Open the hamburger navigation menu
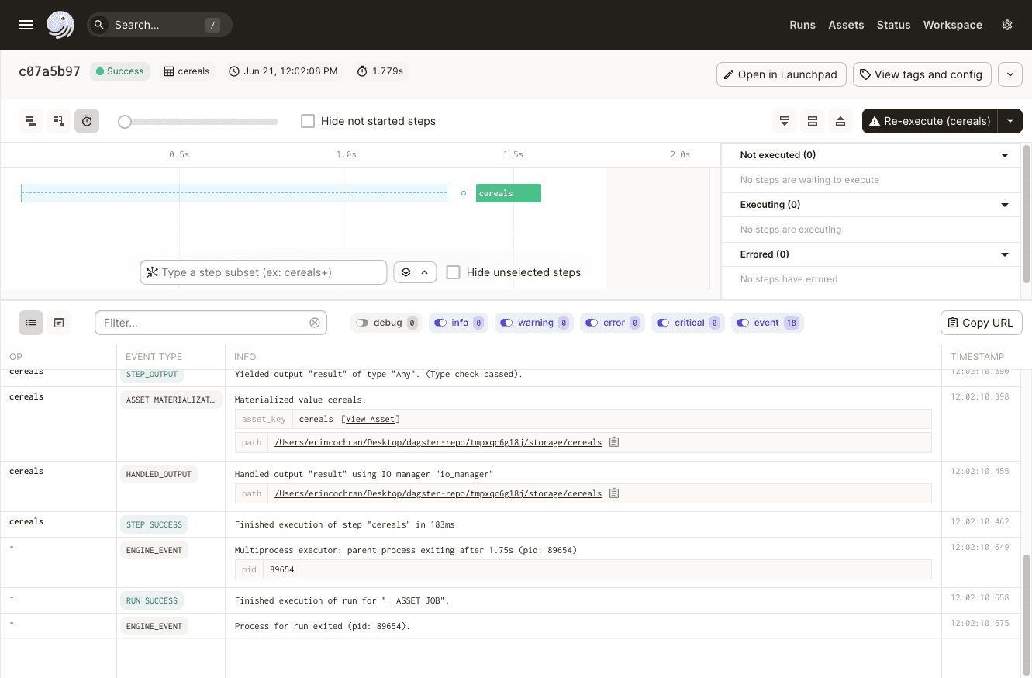Image resolution: width=1032 pixels, height=678 pixels. pos(26,25)
